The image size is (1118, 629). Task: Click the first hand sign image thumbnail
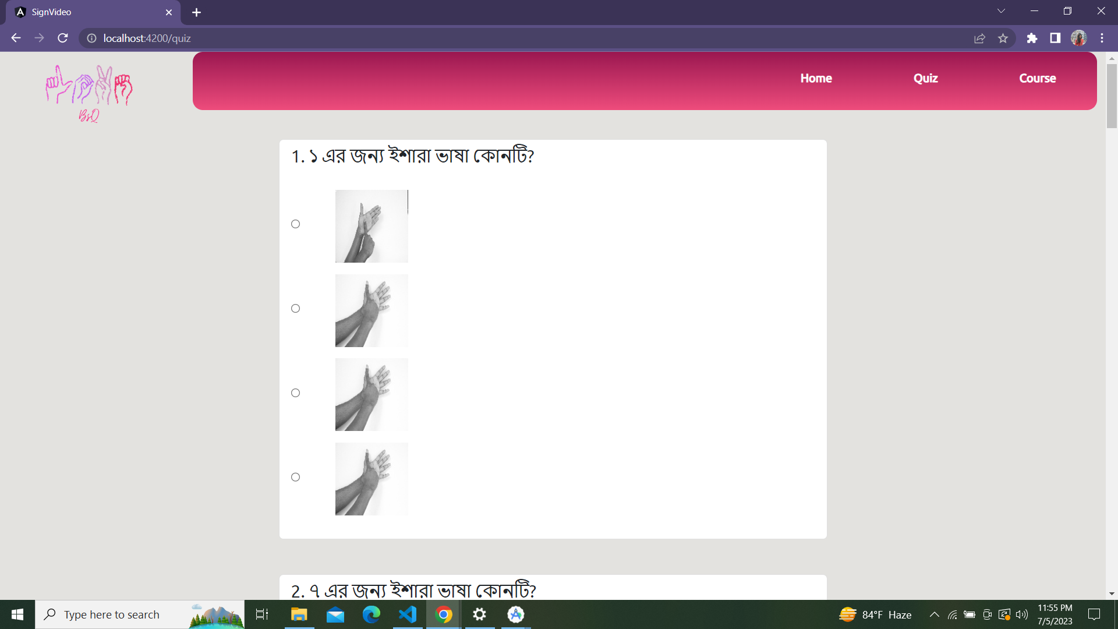pyautogui.click(x=372, y=226)
